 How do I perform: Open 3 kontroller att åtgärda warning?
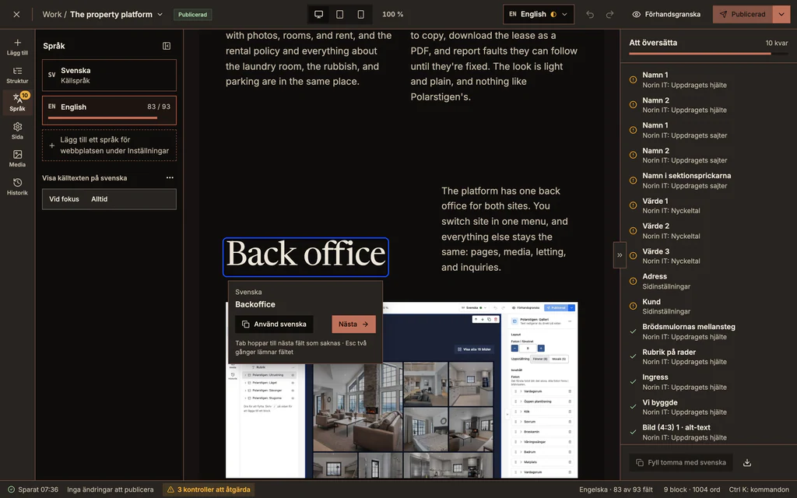tap(209, 489)
